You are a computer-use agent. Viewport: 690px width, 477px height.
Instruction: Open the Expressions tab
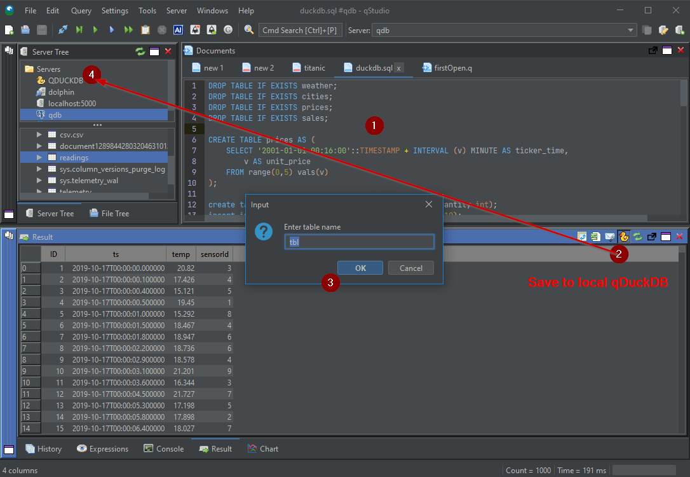pos(102,449)
